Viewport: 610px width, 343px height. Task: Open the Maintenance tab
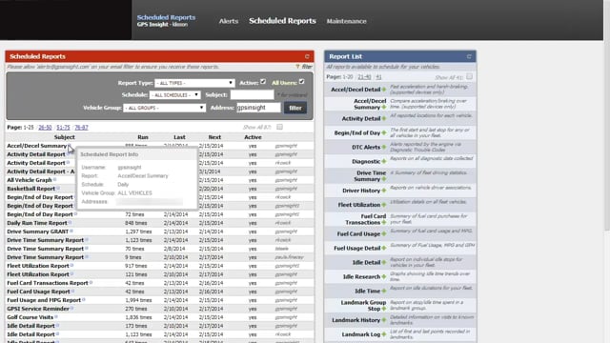pos(347,21)
